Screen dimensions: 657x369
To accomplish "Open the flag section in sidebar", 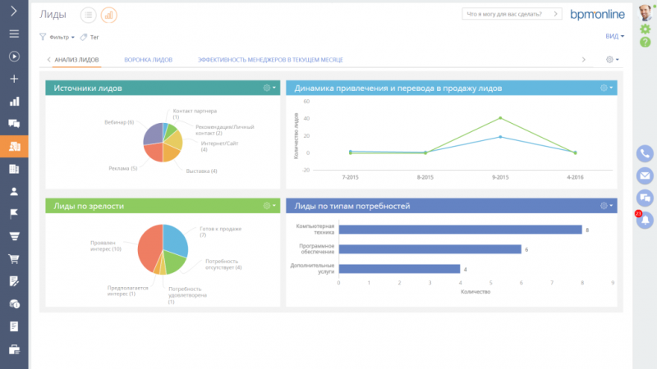I will 14,214.
